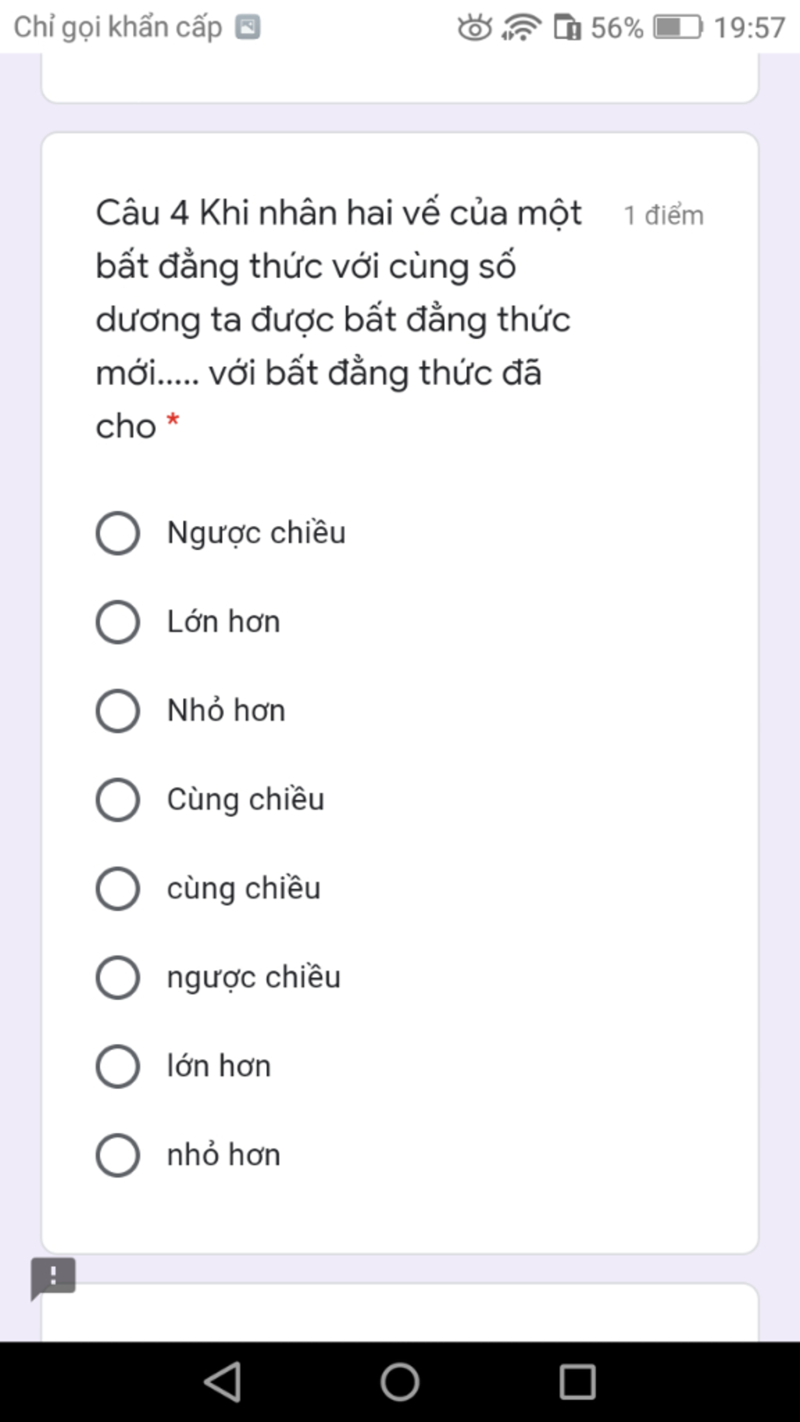This screenshot has width=800, height=1422.
Task: Tap the eye comfort status icon
Action: pos(474,27)
